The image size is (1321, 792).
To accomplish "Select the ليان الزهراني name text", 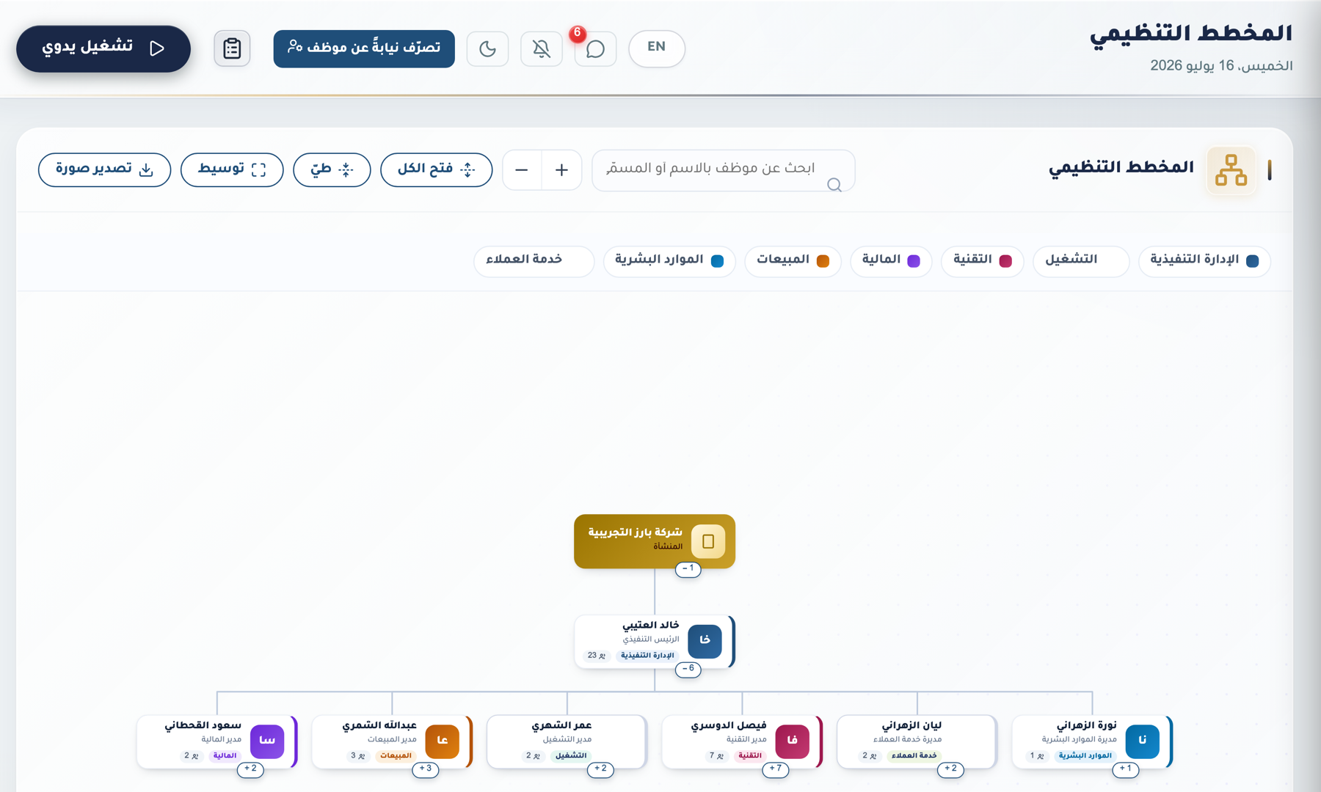I will tap(911, 726).
